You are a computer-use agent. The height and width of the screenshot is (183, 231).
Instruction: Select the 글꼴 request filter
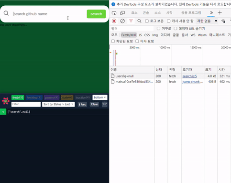pos(176,35)
